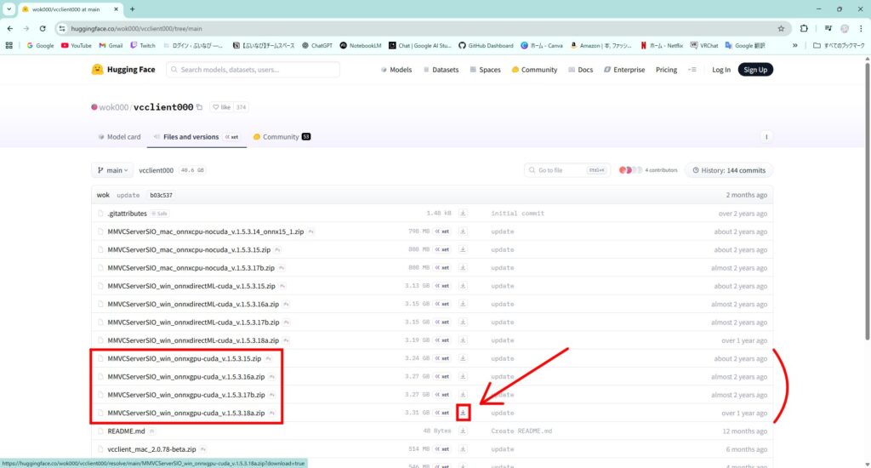Screen dimensions: 871x468
Task: Reload the page in the browser
Action: [43, 28]
